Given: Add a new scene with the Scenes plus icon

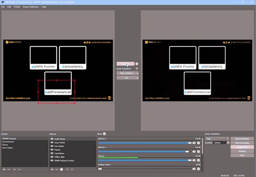Looking at the screenshot, I should tap(4, 170).
